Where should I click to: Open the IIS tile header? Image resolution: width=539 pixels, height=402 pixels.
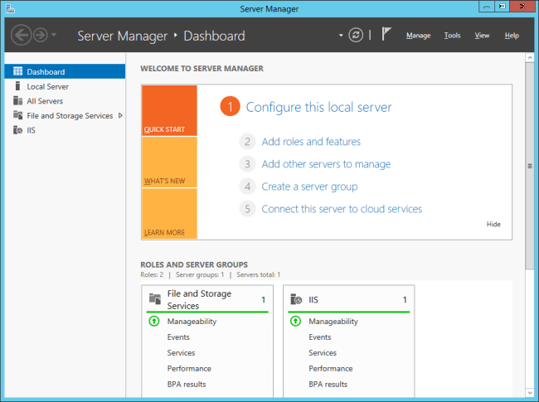tap(348, 299)
